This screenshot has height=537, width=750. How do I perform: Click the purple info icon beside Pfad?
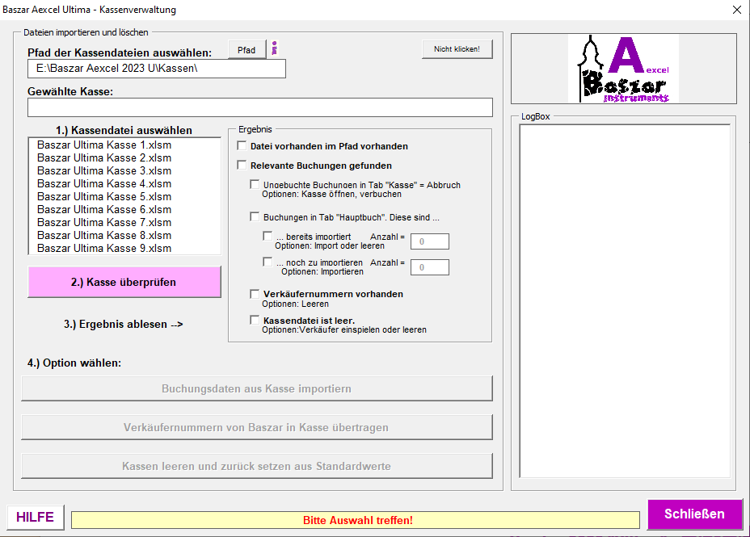274,48
